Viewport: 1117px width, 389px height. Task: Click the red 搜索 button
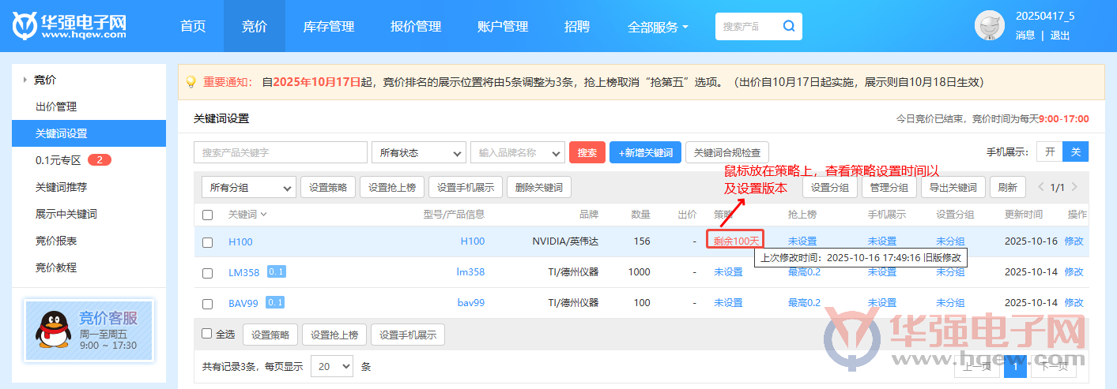coord(587,152)
